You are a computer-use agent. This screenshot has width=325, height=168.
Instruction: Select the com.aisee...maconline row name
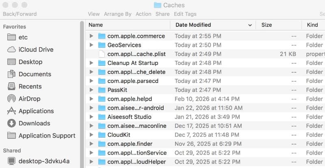pos(137,126)
